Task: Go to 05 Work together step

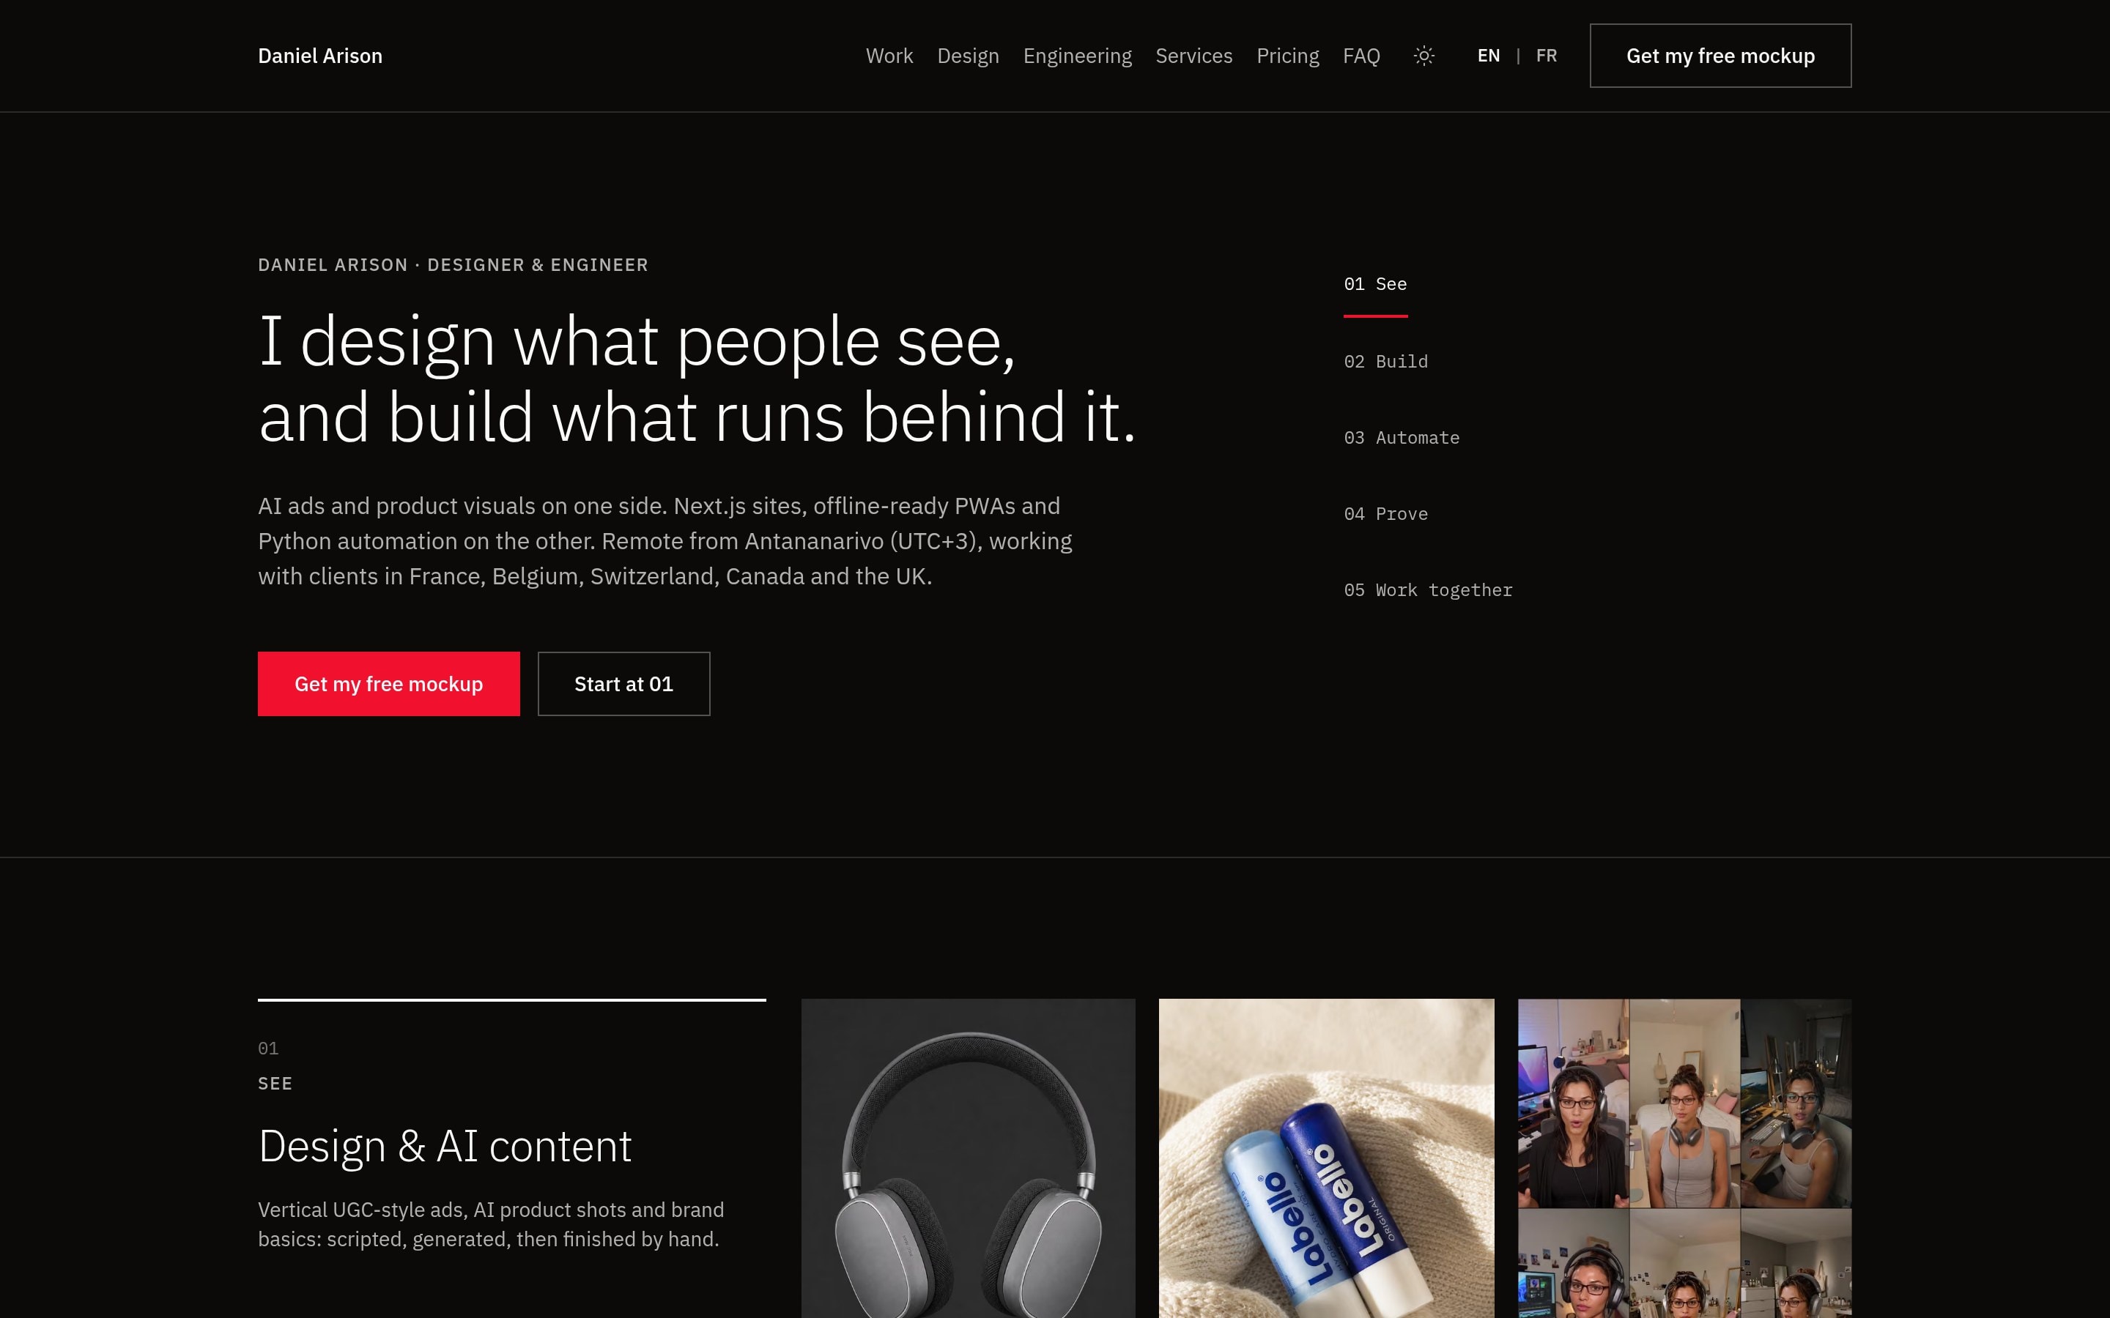Action: [1428, 590]
